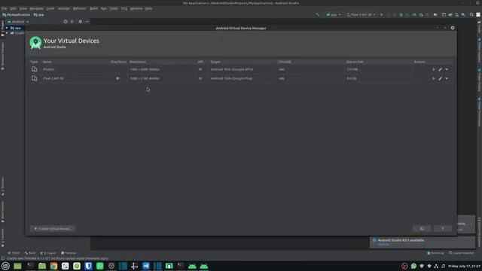Expand the app module tree node

7,28
